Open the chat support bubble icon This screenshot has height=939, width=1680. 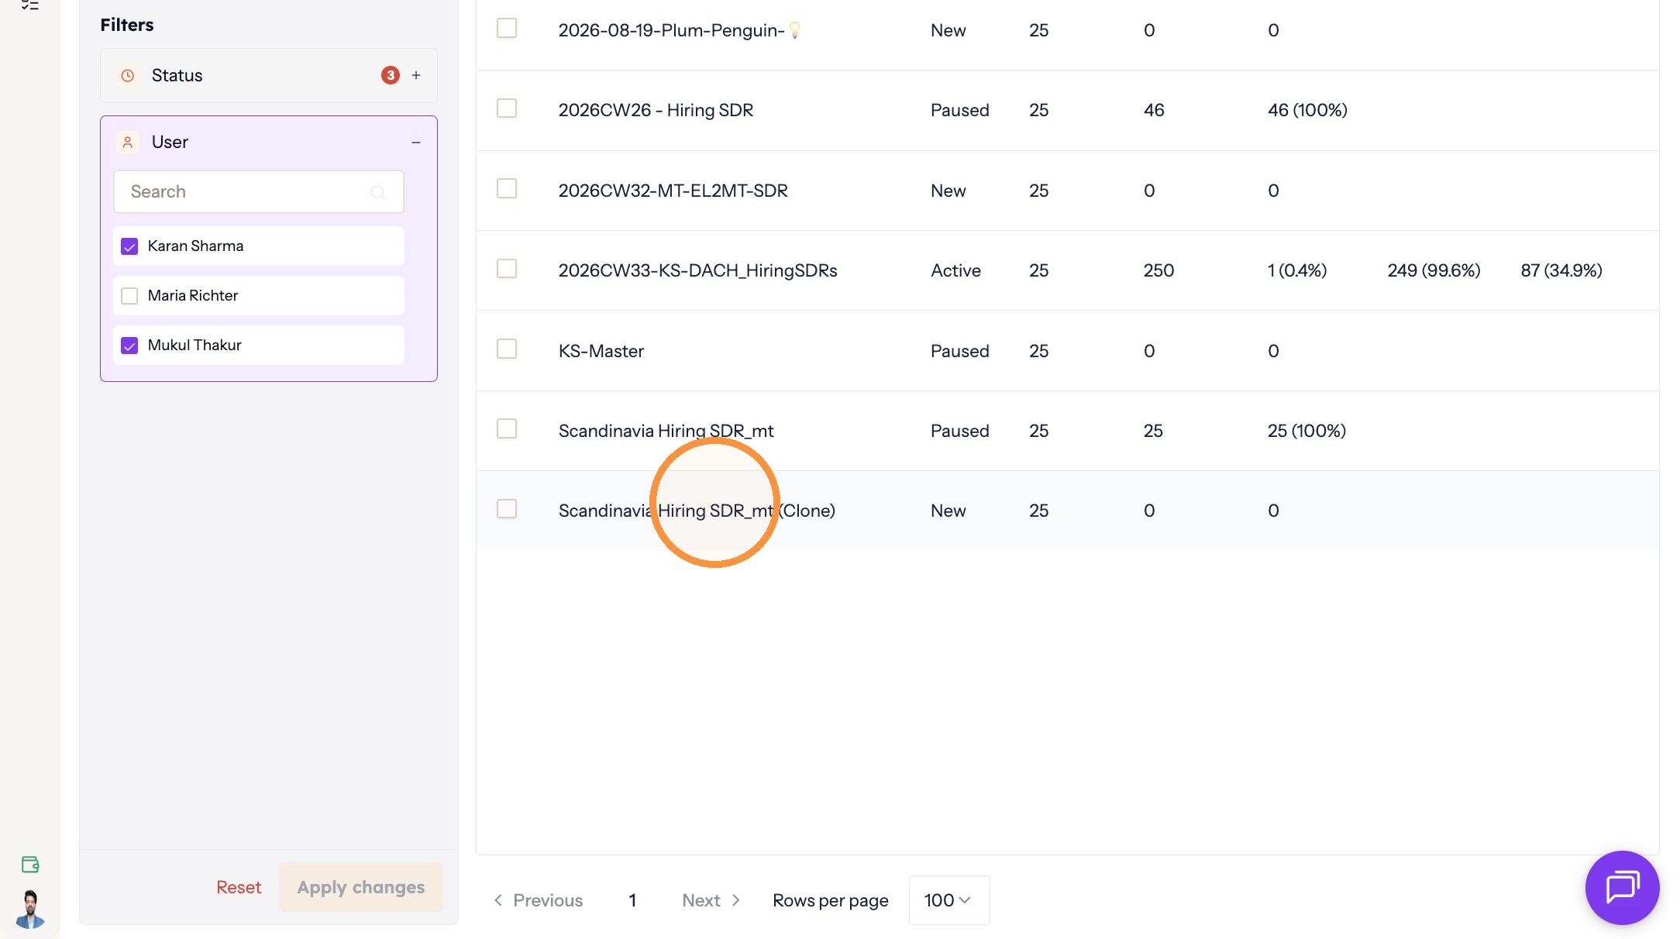tap(1622, 887)
